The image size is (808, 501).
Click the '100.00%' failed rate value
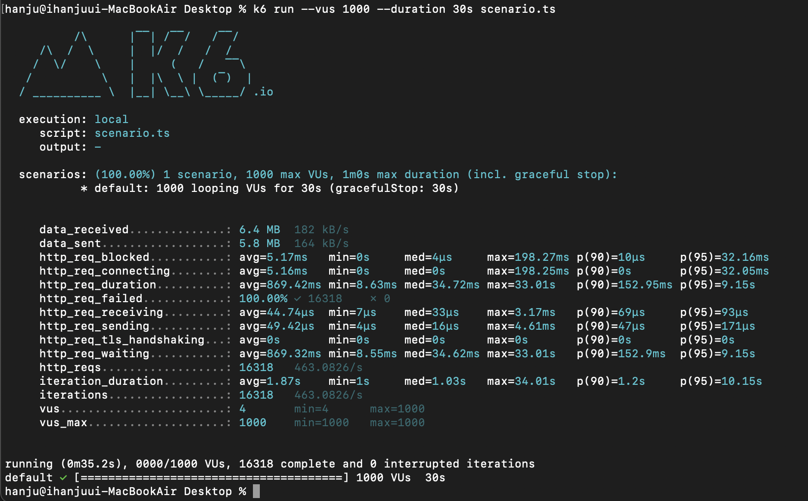click(263, 299)
